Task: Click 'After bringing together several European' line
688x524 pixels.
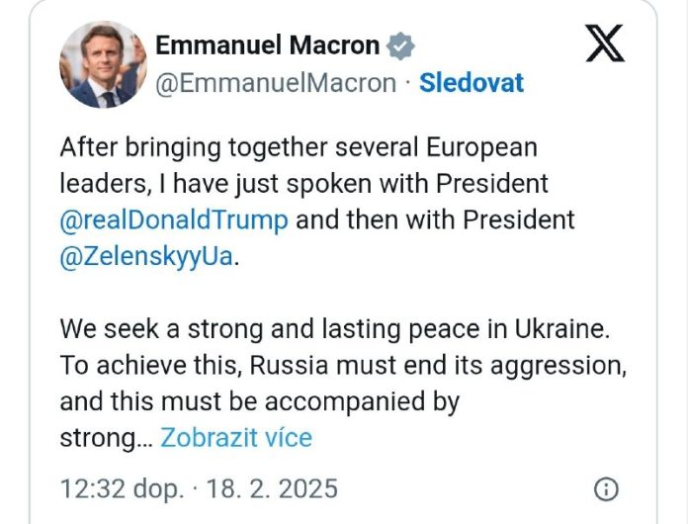Action: [298, 147]
